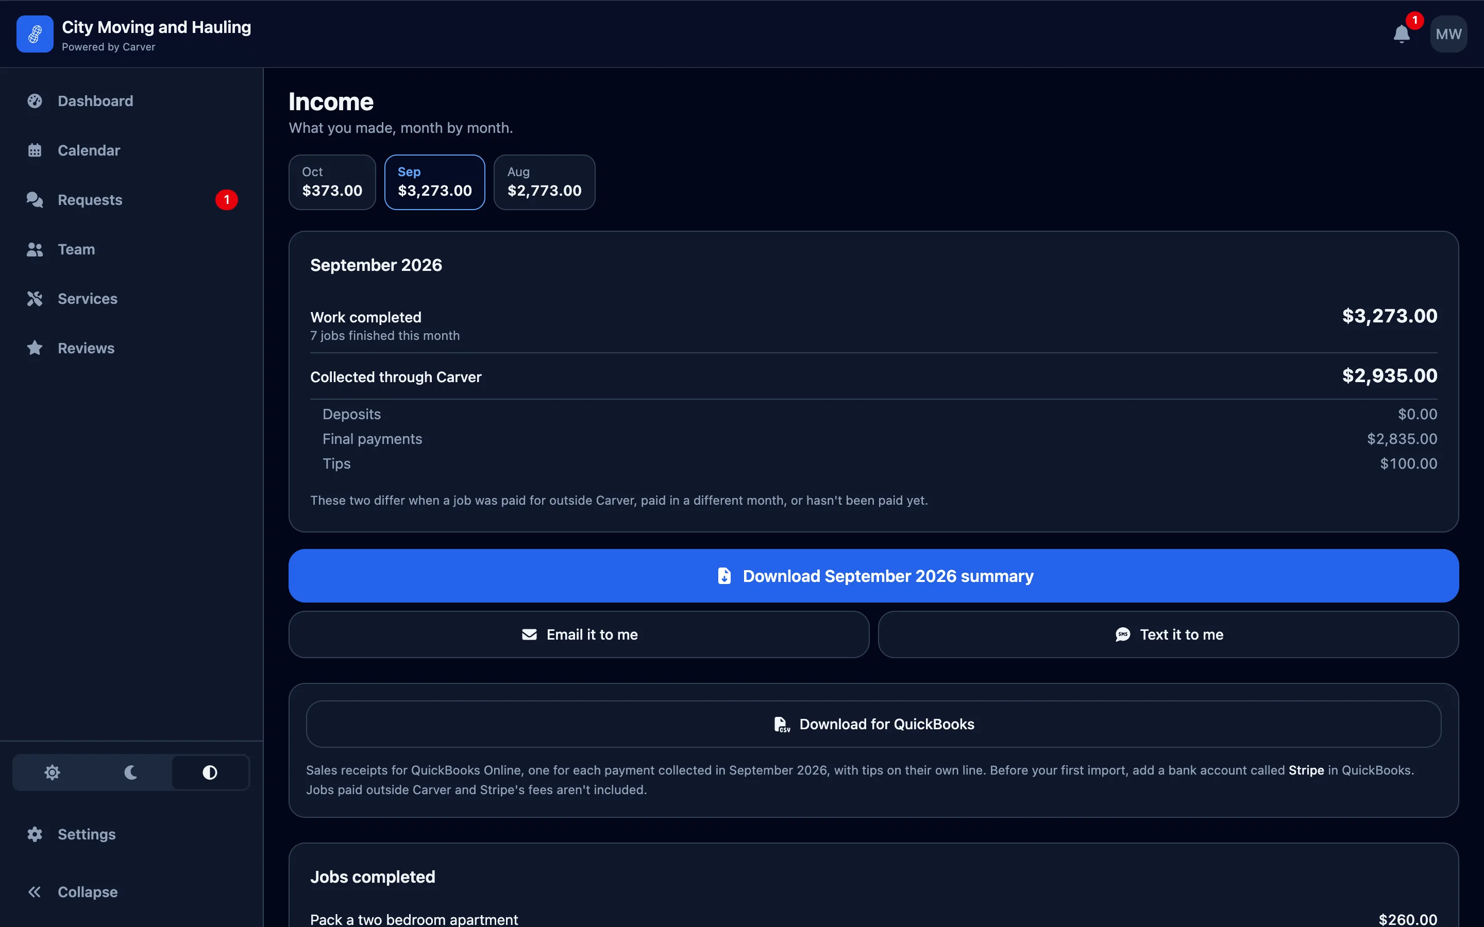Image resolution: width=1484 pixels, height=927 pixels.
Task: Go to Dashboard in sidebar
Action: pos(131,101)
